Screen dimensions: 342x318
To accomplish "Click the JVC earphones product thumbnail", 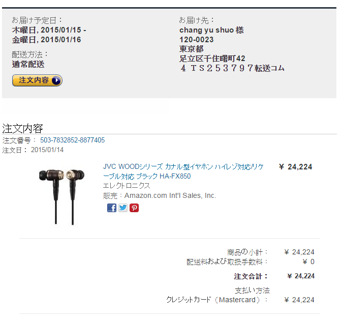I will tap(61, 196).
